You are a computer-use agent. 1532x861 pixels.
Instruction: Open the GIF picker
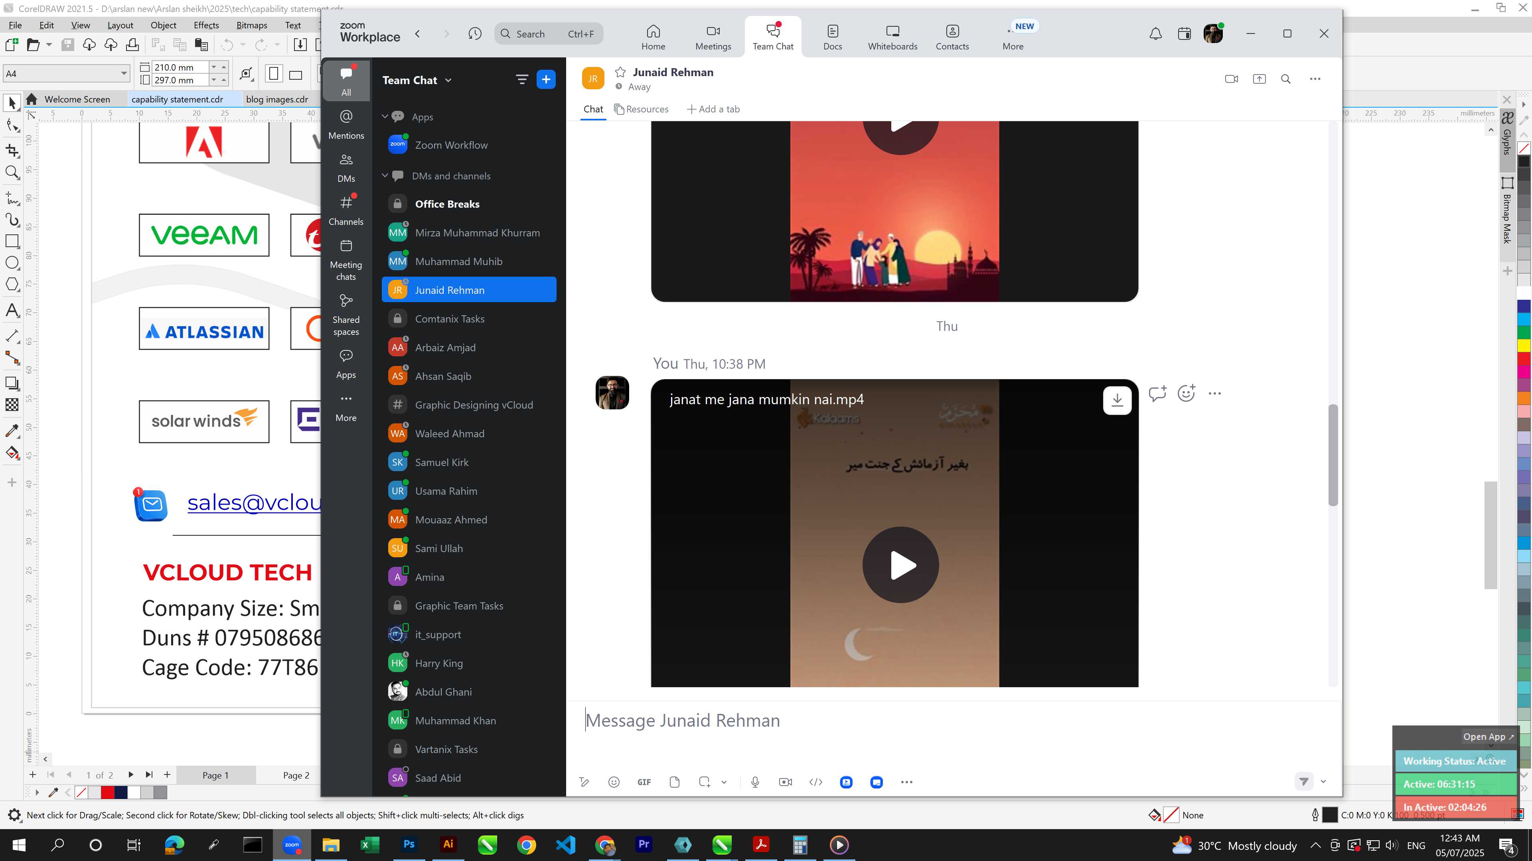coord(644,782)
